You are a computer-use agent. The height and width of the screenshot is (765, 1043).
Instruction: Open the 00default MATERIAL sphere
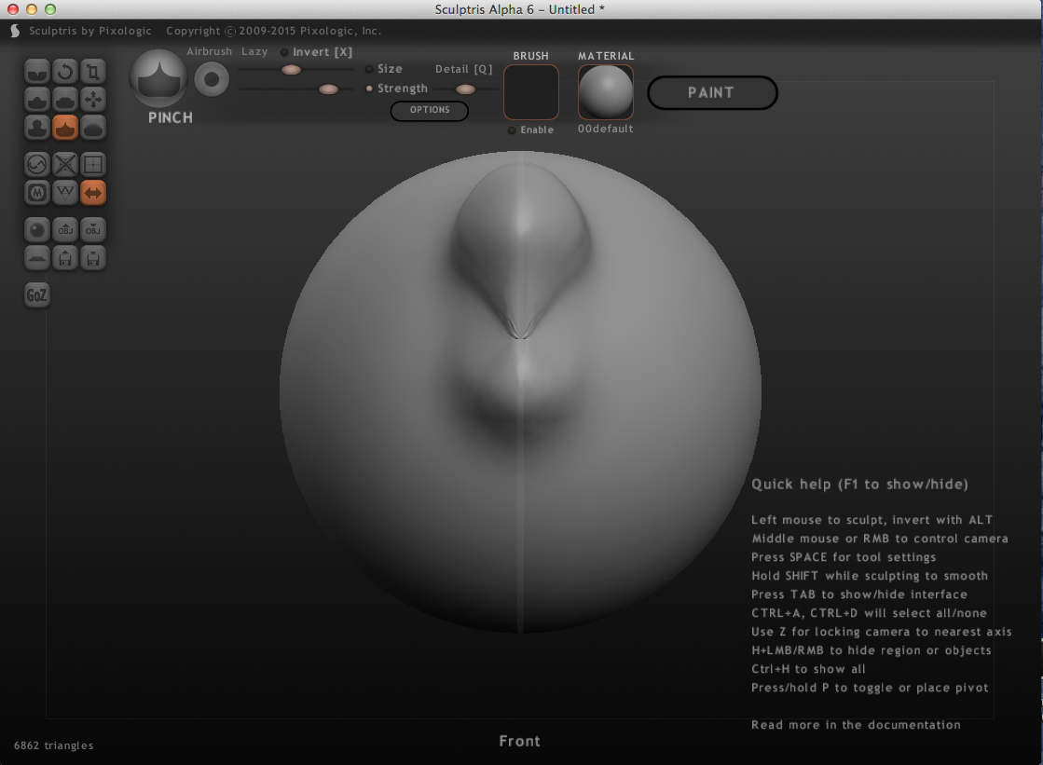coord(605,92)
